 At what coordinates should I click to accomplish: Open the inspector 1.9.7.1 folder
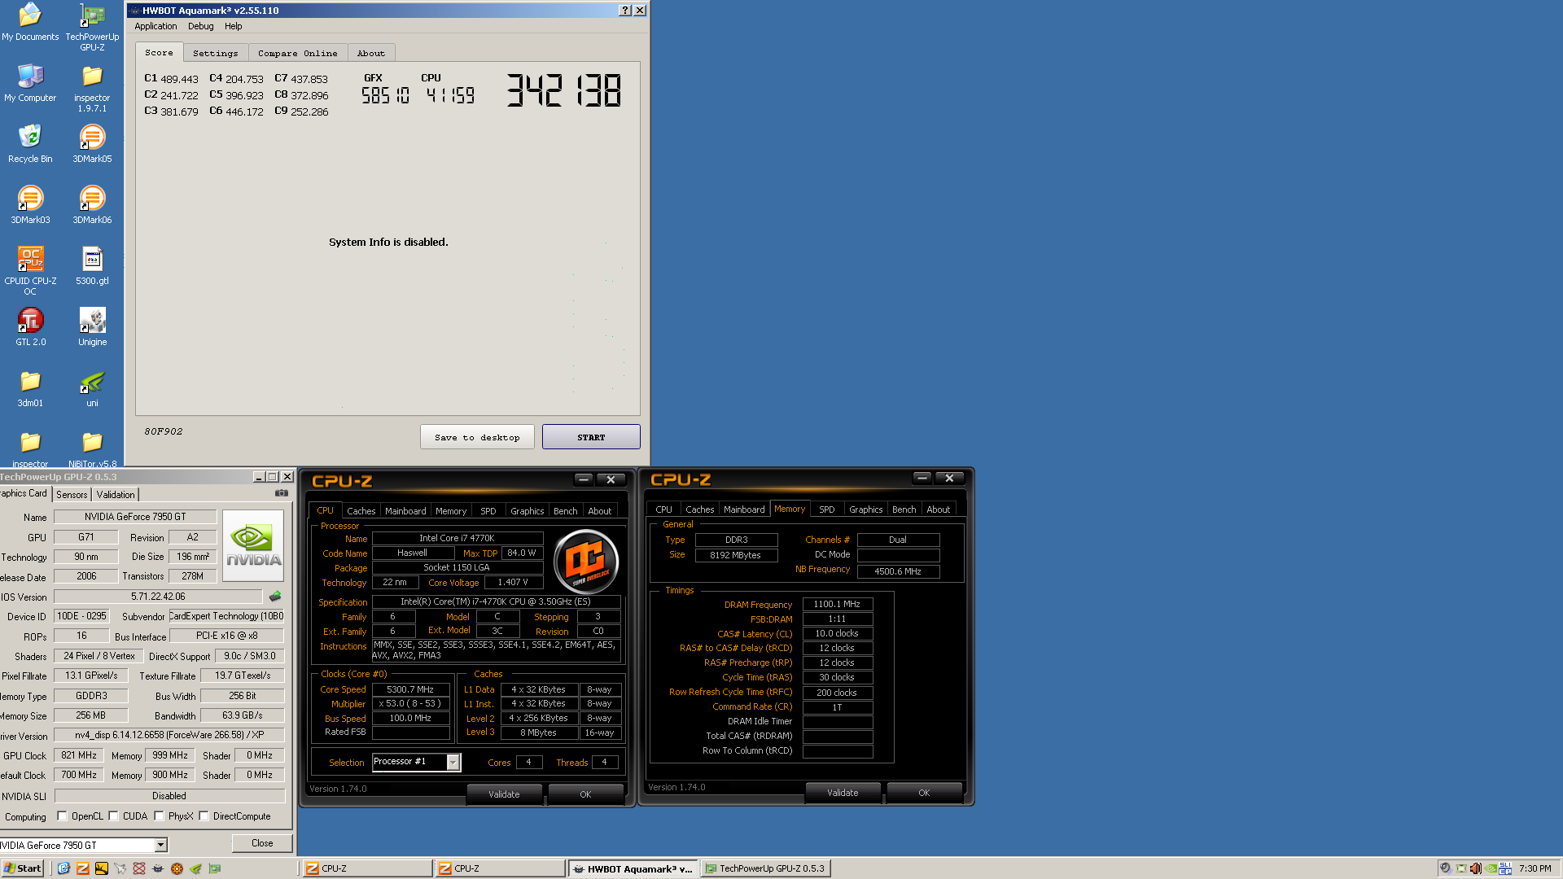tap(92, 88)
